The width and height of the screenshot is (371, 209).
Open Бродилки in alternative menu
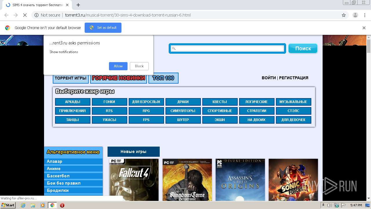pyautogui.click(x=73, y=190)
